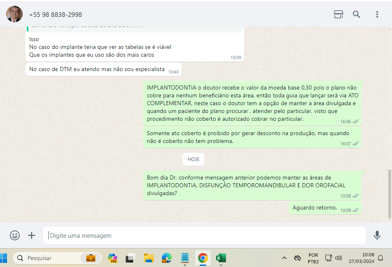Image resolution: width=392 pixels, height=267 pixels.
Task: Click the HOJE date separator badge
Action: pyautogui.click(x=193, y=159)
